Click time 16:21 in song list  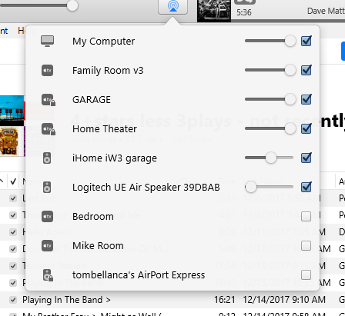coord(225,300)
